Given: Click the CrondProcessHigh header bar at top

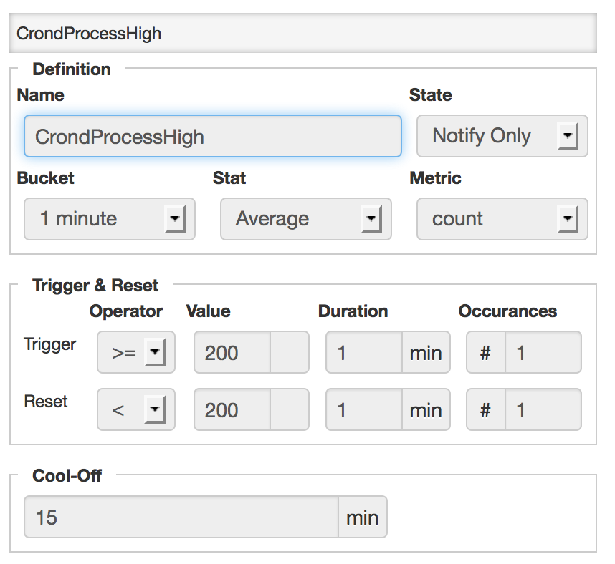Looking at the screenshot, I should point(302,34).
